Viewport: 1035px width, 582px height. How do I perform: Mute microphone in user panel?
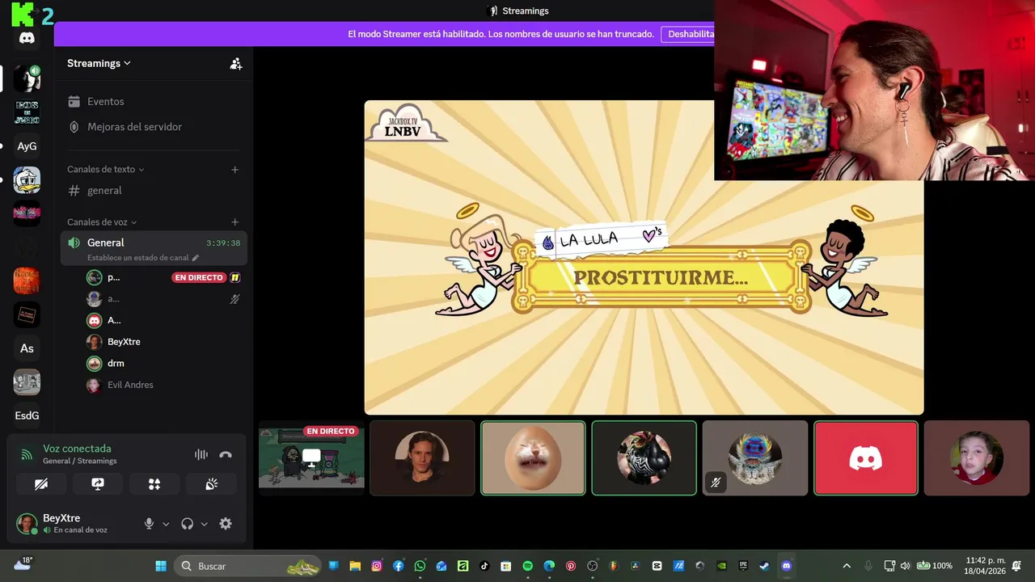[x=149, y=524]
